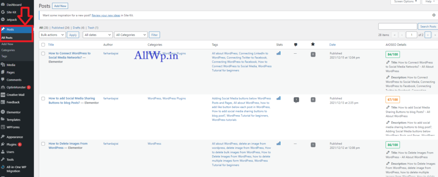This screenshot has width=438, height=177.
Task: Click the star likes column header
Action: 313,44
